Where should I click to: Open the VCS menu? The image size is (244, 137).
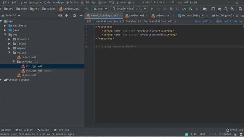point(111,2)
